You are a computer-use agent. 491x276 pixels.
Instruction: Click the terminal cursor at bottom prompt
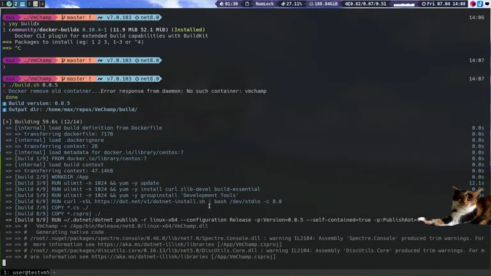[x=4, y=263]
